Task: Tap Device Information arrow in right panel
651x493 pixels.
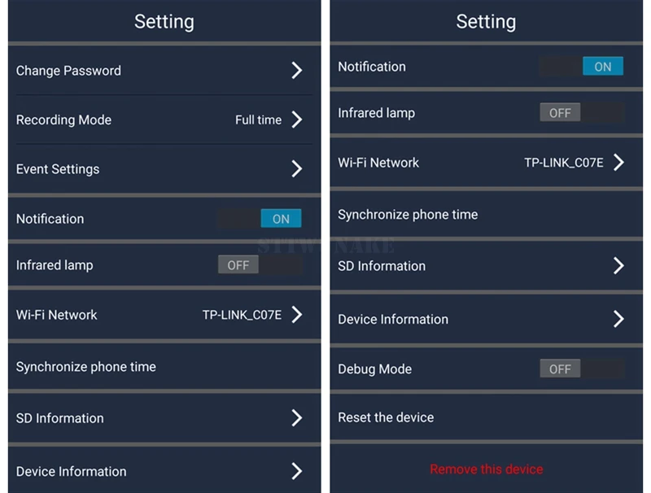Action: [x=618, y=319]
